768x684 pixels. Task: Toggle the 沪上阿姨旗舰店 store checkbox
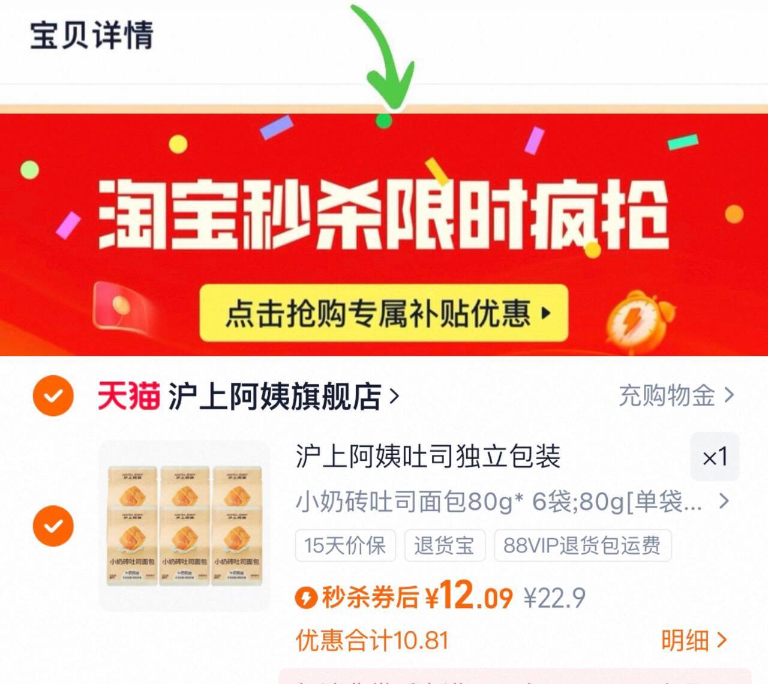point(53,396)
